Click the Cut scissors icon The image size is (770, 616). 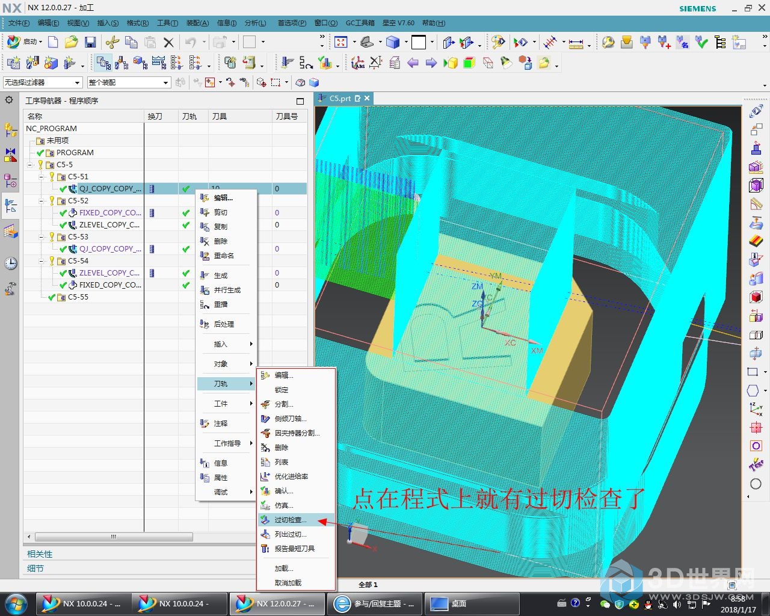pos(112,42)
